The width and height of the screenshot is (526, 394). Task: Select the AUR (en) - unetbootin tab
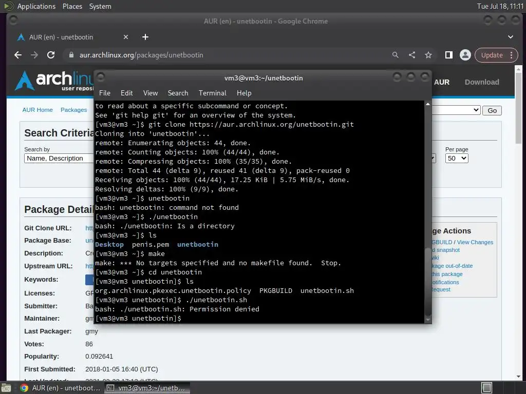(72, 37)
